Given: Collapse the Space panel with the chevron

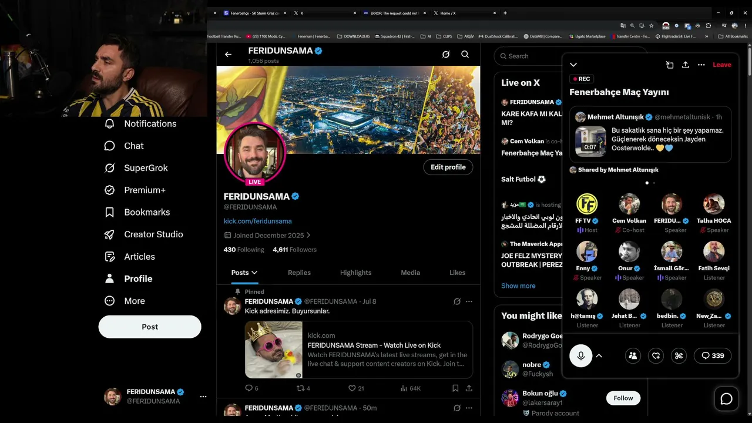Looking at the screenshot, I should pyautogui.click(x=573, y=65).
